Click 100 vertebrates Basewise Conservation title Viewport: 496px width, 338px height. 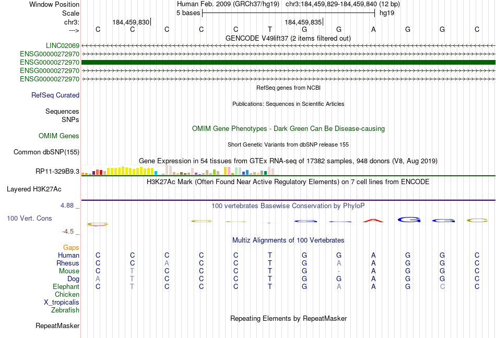(x=288, y=206)
